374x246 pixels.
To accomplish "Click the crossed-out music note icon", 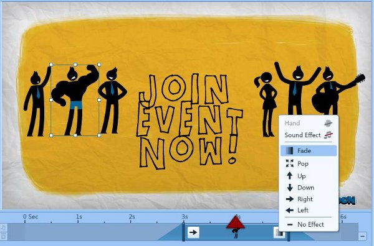I will coord(328,135).
